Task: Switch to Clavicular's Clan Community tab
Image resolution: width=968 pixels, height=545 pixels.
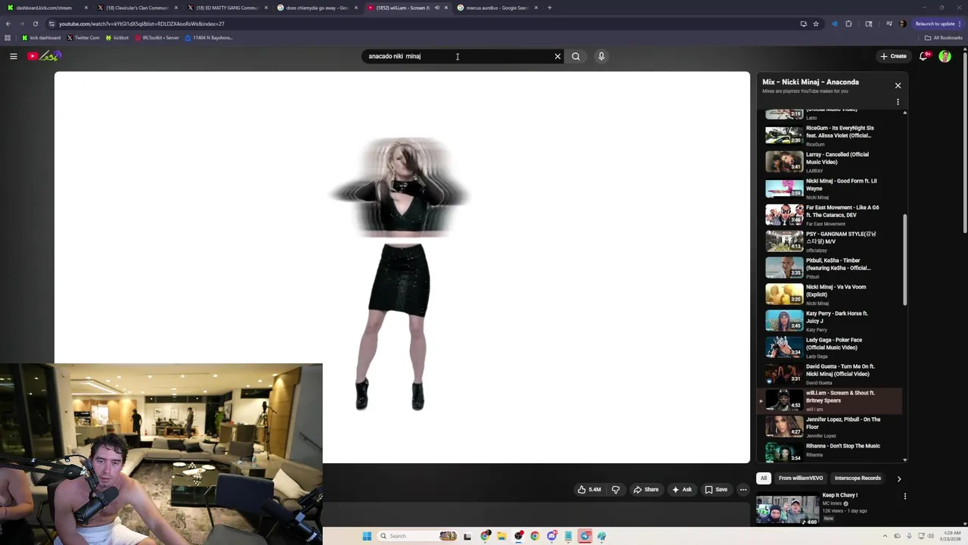Action: pos(137,8)
